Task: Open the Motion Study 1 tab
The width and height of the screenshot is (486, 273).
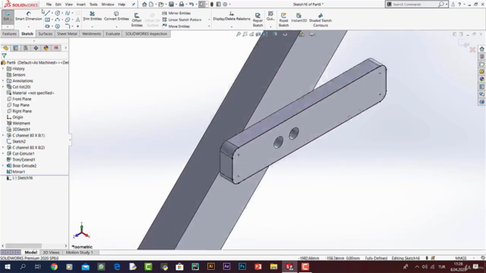Action: coord(79,253)
